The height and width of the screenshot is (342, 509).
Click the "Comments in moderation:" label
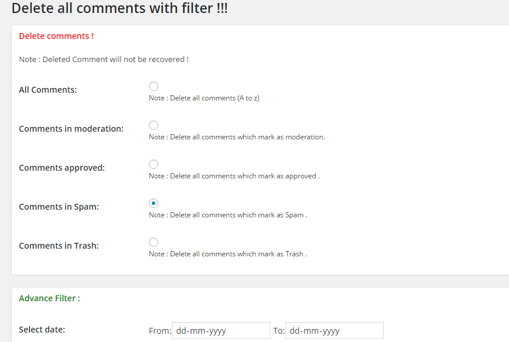[71, 129]
